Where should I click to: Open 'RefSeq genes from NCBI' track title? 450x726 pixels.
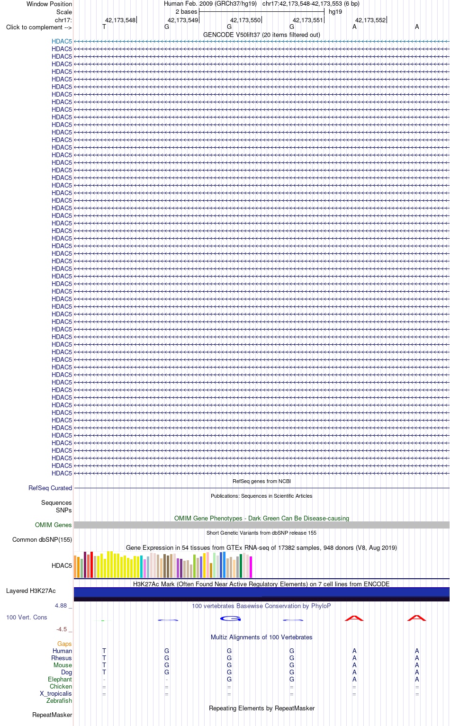point(261,481)
